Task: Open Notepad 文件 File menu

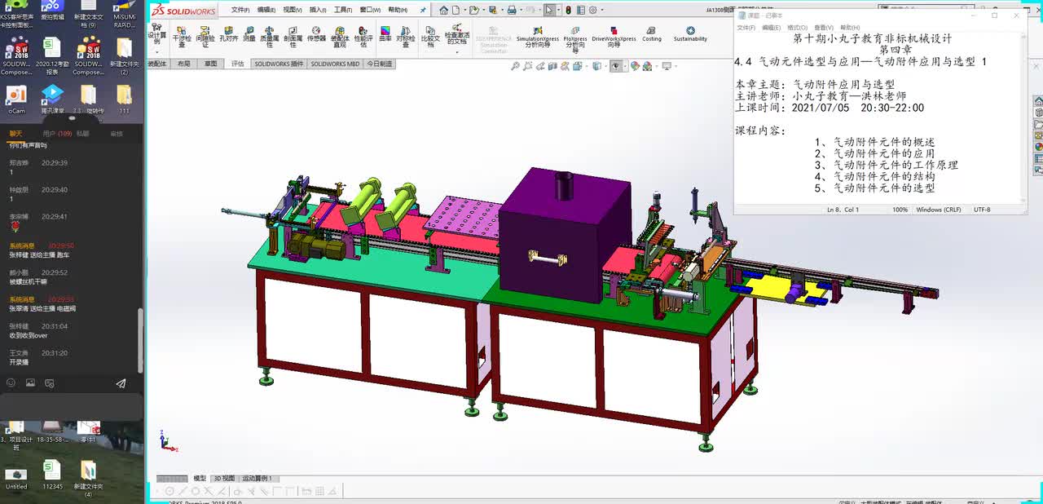Action: [x=746, y=28]
